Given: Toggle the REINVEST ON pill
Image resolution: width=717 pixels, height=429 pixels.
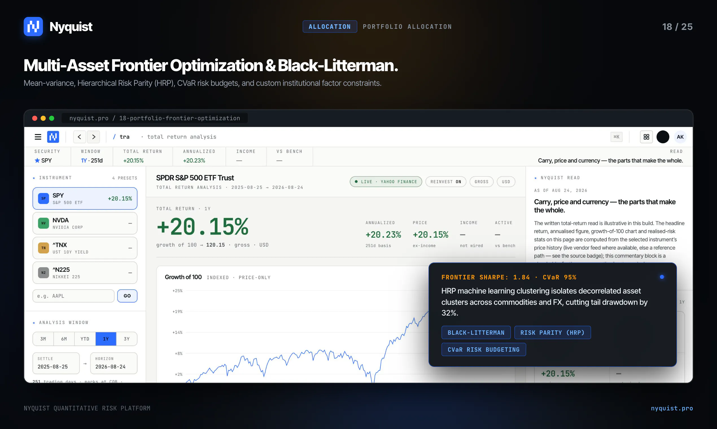Looking at the screenshot, I should pyautogui.click(x=445, y=181).
